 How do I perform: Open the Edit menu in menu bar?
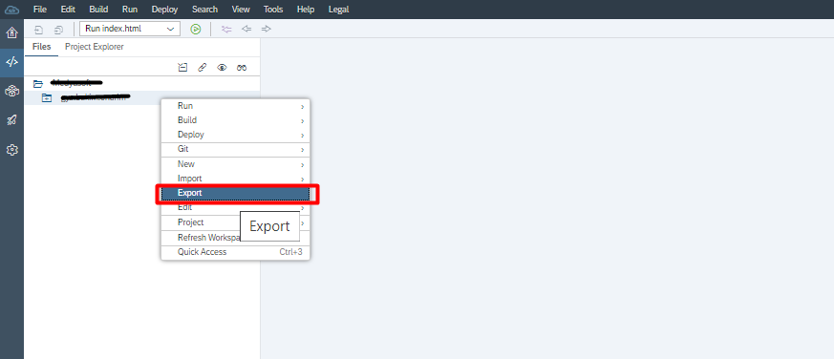[68, 10]
